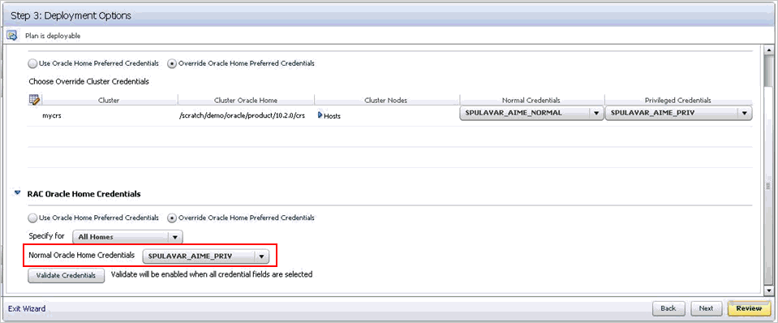This screenshot has height=323, width=778.
Task: Select cluster Override Oracle Home Preferred Credentials
Action: [x=172, y=63]
